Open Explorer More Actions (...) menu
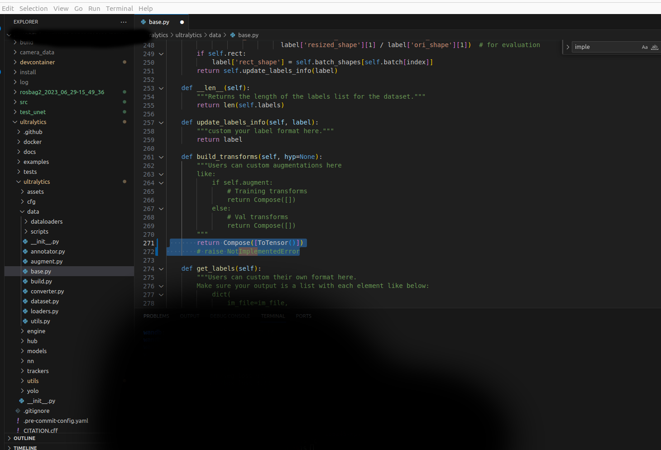Viewport: 661px width, 450px height. [x=124, y=22]
